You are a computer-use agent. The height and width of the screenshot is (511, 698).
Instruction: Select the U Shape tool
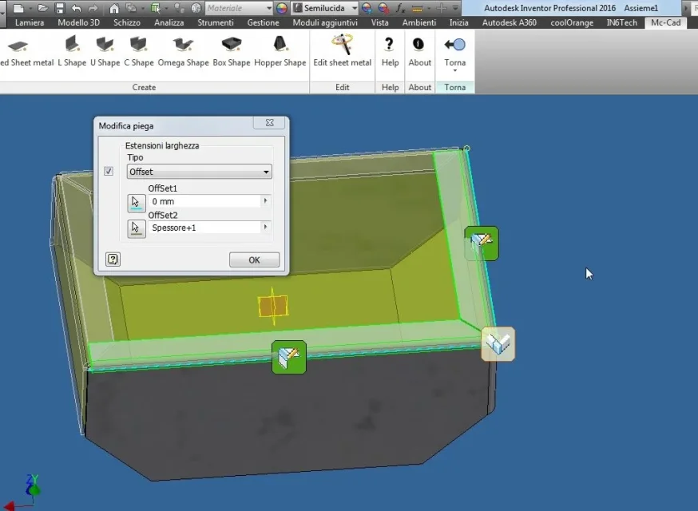105,51
